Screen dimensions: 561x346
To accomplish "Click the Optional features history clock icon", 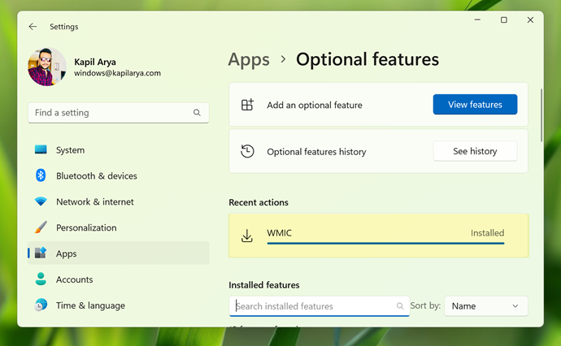I will click(x=248, y=151).
